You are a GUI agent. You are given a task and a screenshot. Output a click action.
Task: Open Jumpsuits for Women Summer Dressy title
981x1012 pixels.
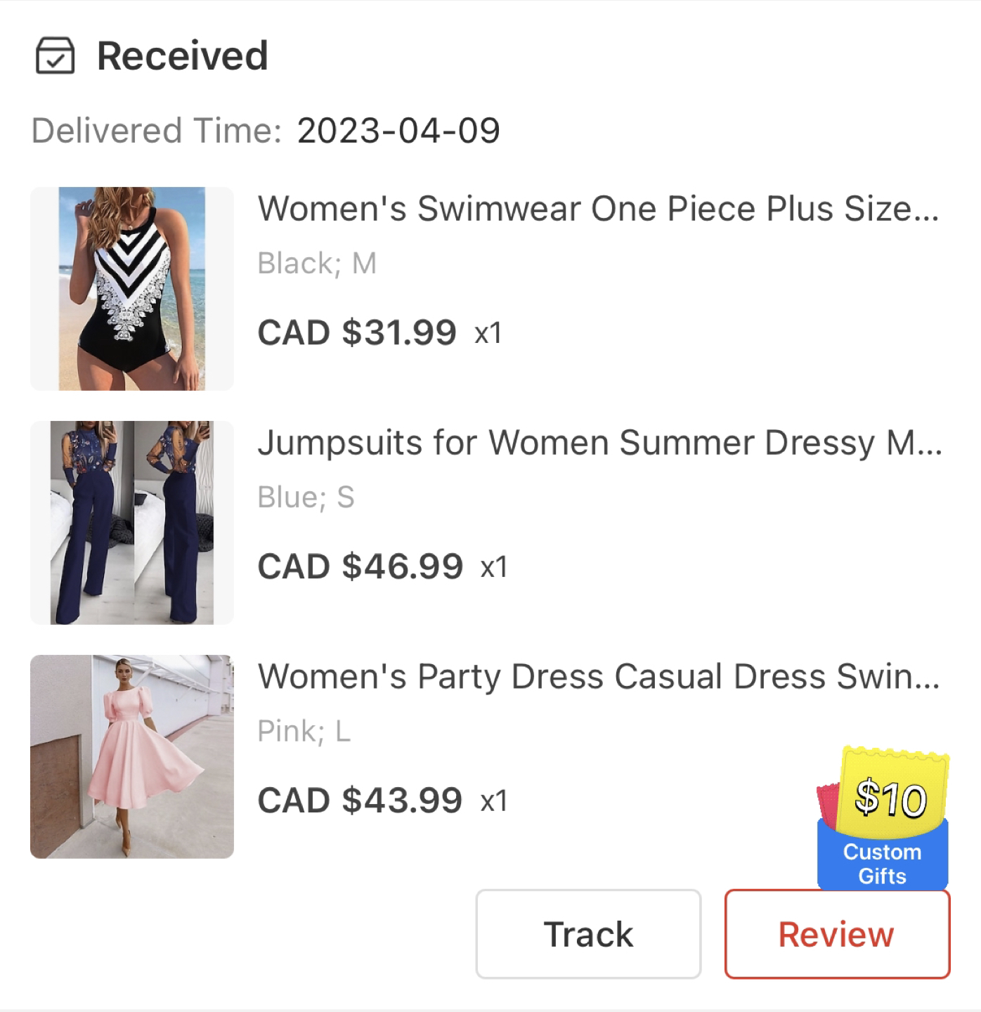pos(600,443)
